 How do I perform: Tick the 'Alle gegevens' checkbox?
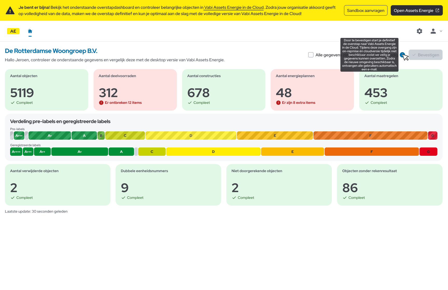(x=311, y=55)
